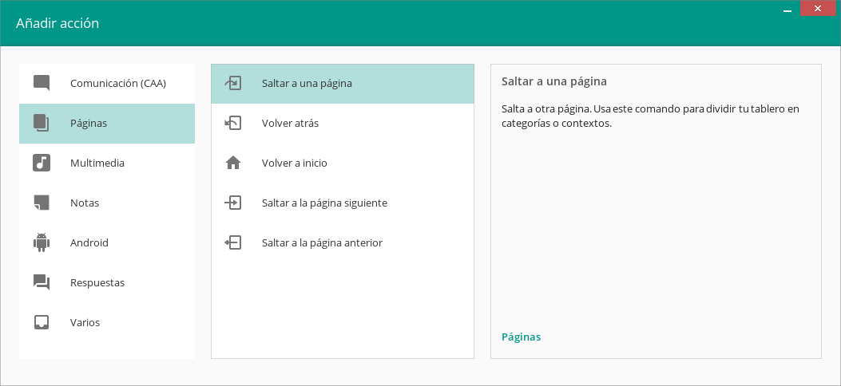This screenshot has height=386, width=841.
Task: Click the Respuestas chat bubbles icon
Action: point(42,282)
